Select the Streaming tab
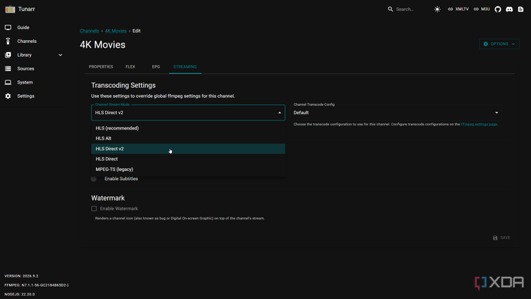 pos(185,66)
